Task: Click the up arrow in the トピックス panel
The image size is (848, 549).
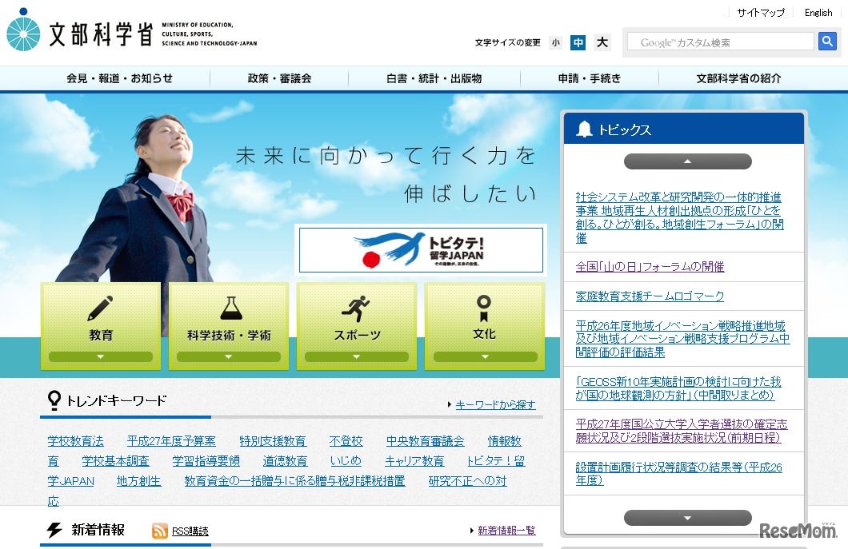Action: (x=686, y=161)
